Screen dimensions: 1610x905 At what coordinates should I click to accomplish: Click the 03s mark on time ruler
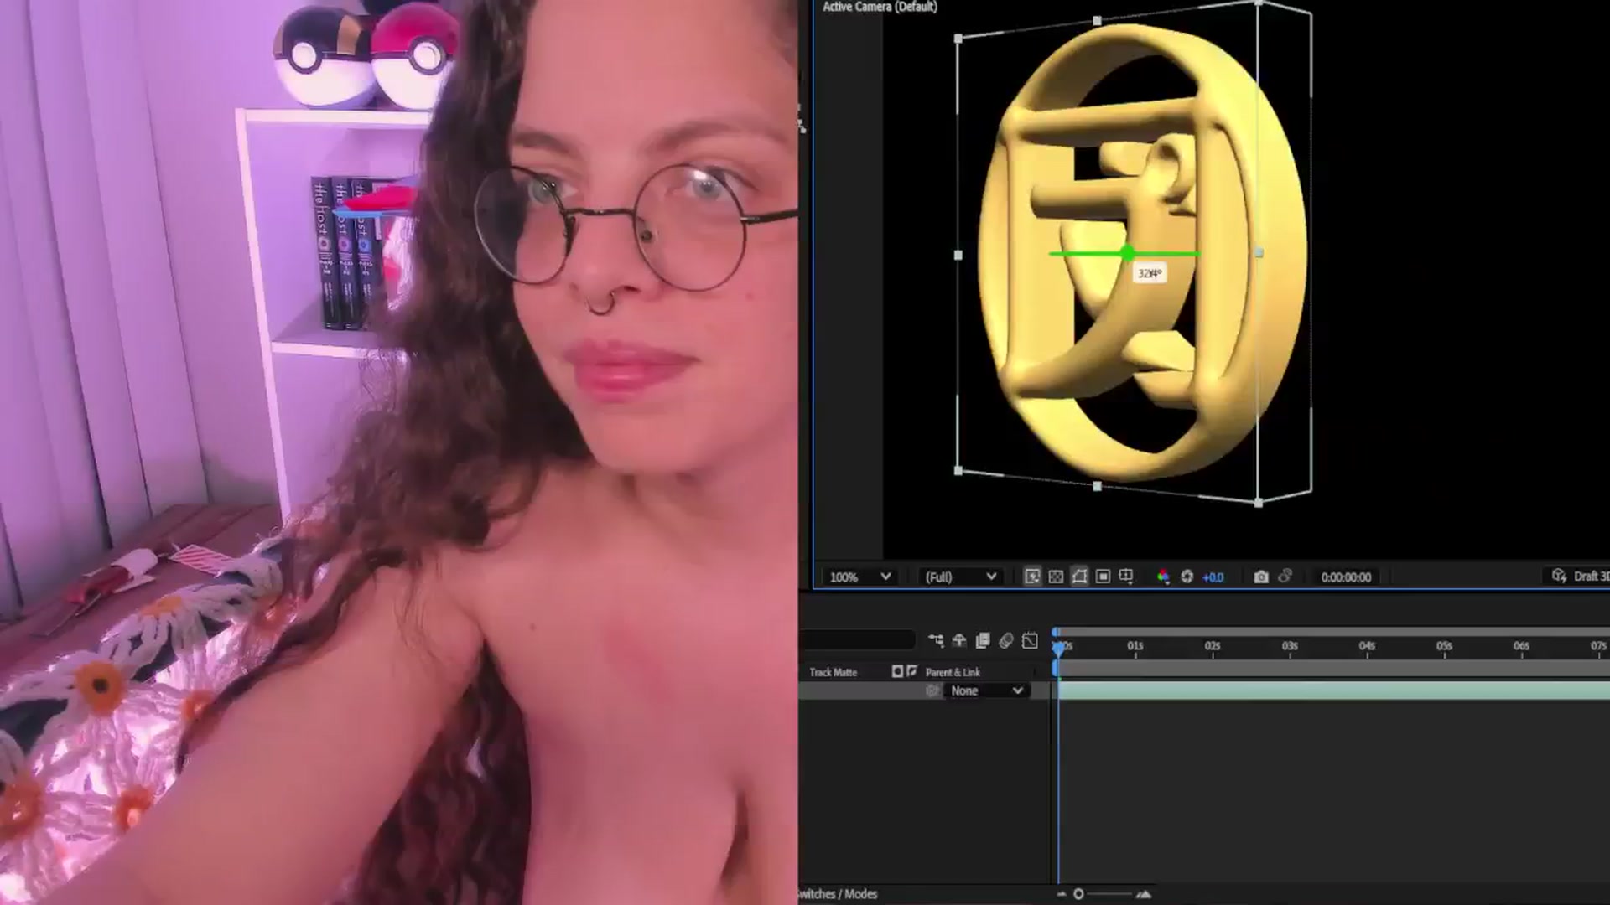(x=1290, y=646)
